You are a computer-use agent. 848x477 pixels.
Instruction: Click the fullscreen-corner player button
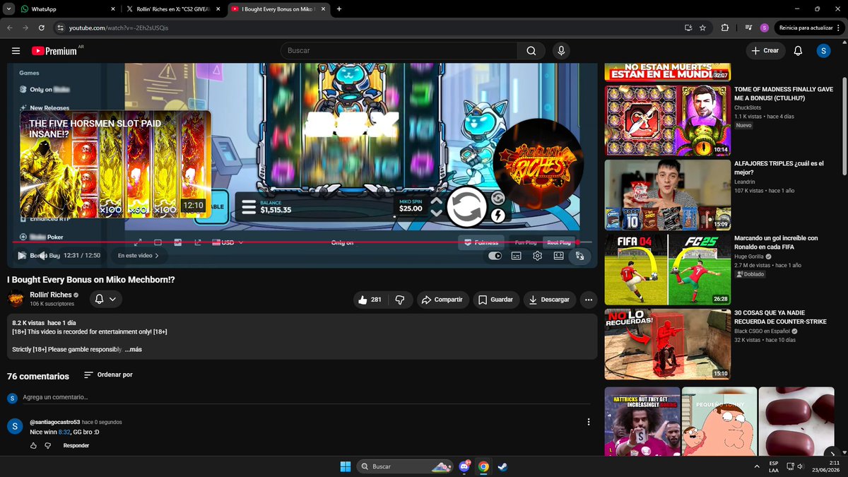[x=580, y=256]
